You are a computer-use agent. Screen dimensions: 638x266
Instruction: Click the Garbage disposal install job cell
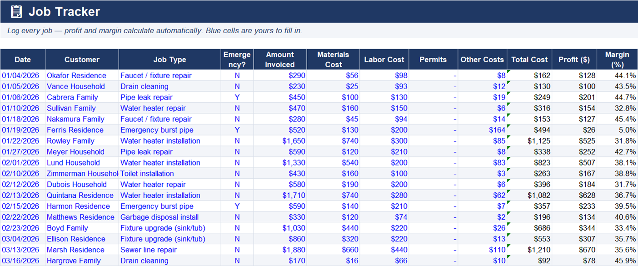(x=170, y=217)
